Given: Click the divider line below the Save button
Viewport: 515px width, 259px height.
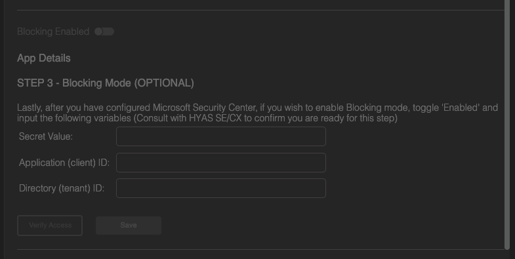Looking at the screenshot, I should point(263,249).
